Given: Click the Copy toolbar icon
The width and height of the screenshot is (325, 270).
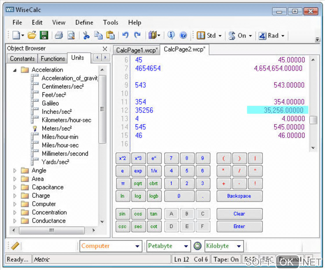Looking at the screenshot, I should pos(98,35).
